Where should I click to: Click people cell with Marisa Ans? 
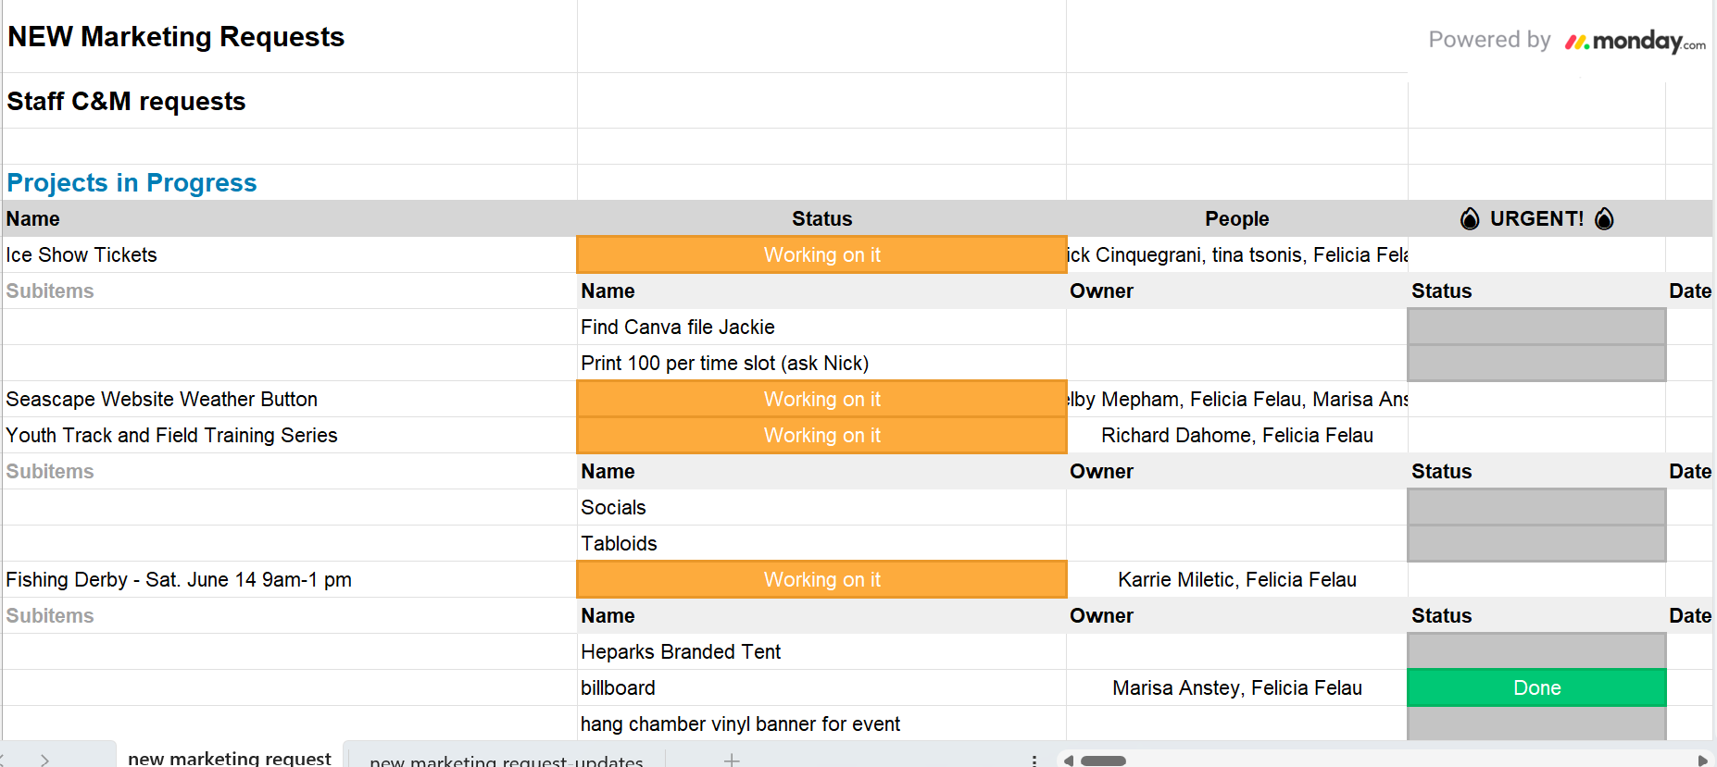coord(1236,399)
